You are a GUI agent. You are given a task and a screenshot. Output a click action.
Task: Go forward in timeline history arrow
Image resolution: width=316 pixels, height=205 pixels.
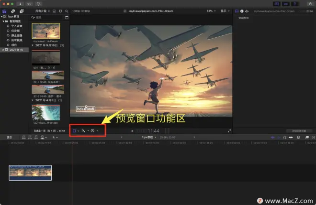(194, 137)
